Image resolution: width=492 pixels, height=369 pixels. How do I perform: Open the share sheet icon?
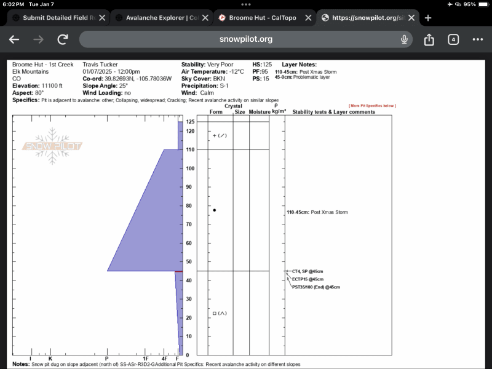pyautogui.click(x=429, y=39)
